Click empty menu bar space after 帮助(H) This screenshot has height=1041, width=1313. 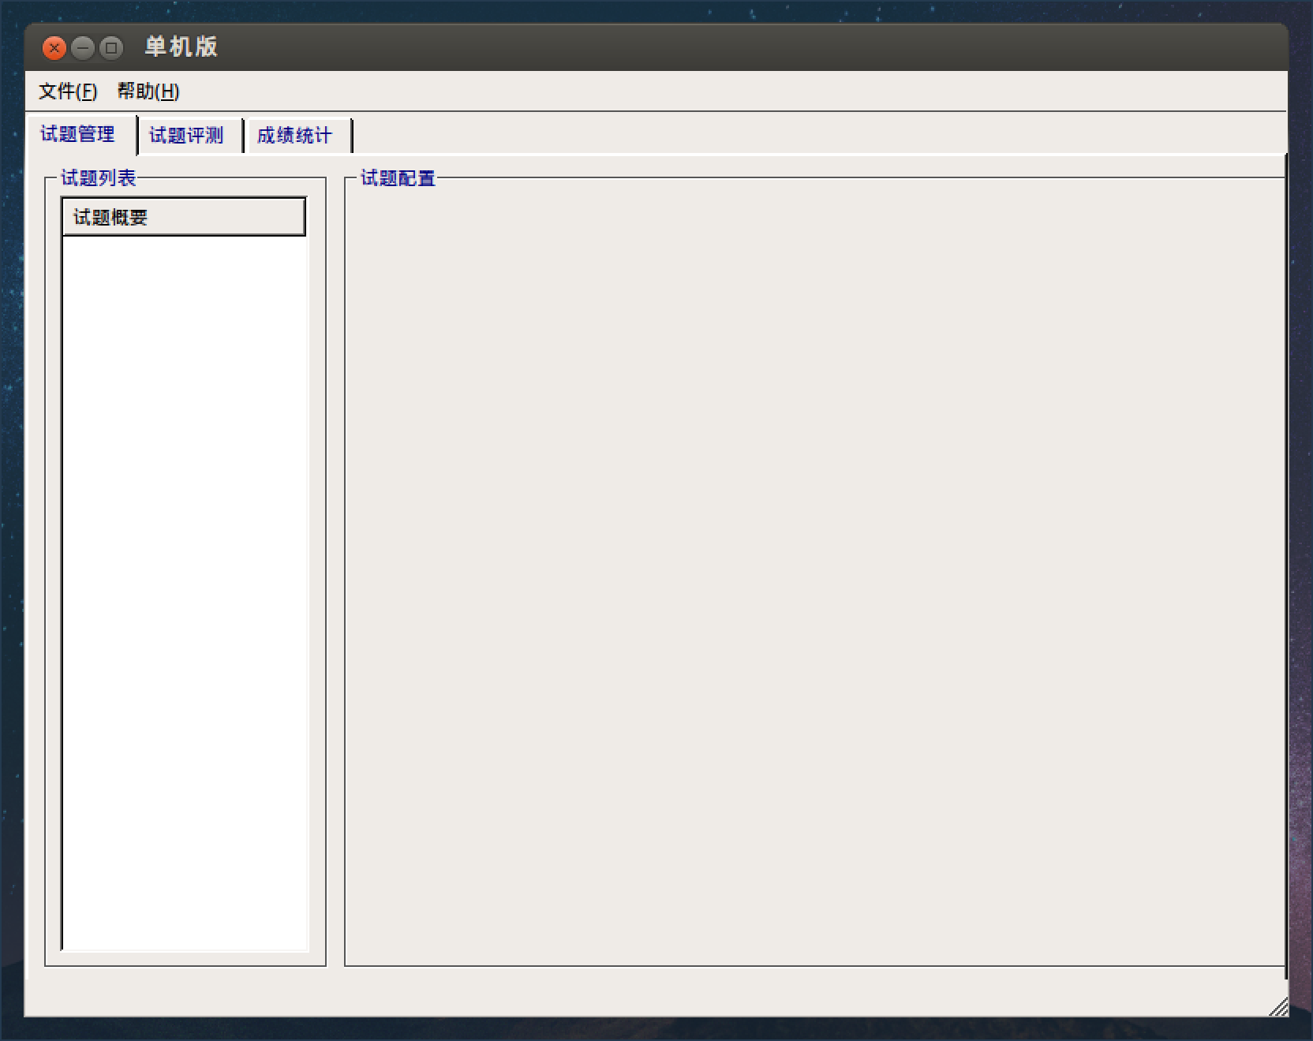pyautogui.click(x=710, y=91)
